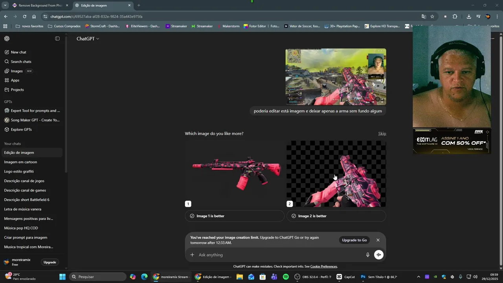
Task: Bookmark this page with the star icon
Action: (x=432, y=17)
